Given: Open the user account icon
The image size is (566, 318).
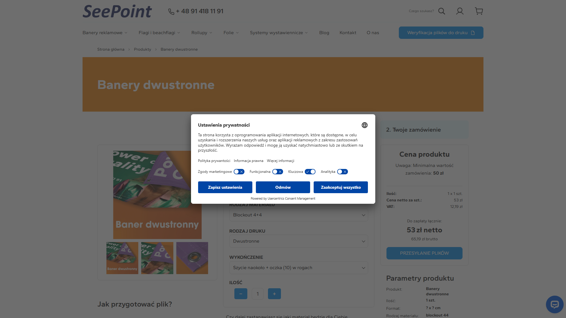Looking at the screenshot, I should (x=460, y=11).
